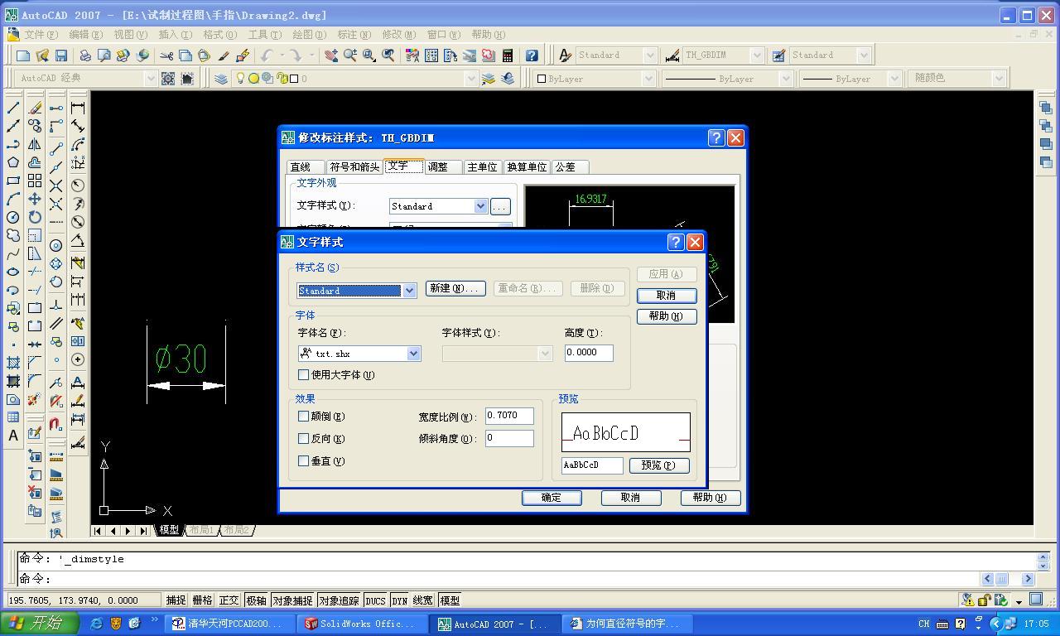Screen dimensions: 1060x636
Task: Select the Multiline Text A tool
Action: [x=13, y=436]
